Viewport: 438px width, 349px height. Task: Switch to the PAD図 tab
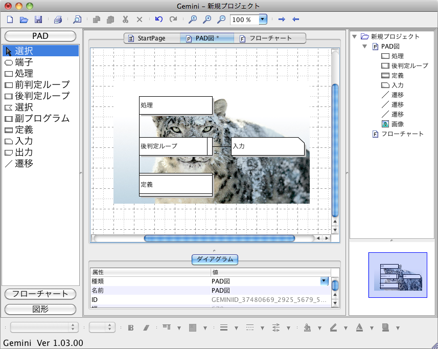pos(206,38)
